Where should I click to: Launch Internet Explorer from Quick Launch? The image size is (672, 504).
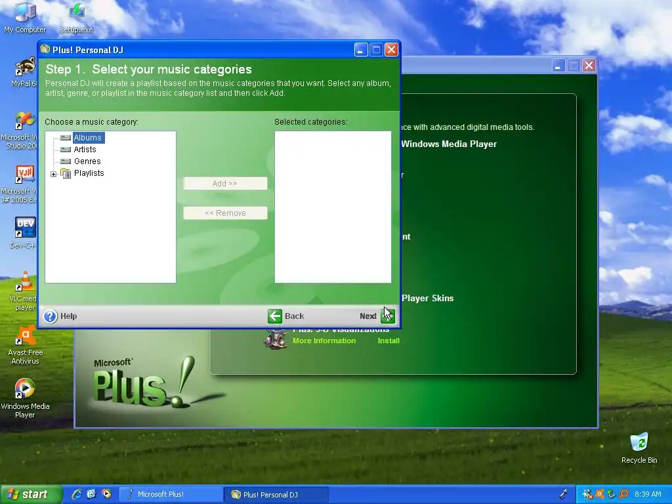pyautogui.click(x=77, y=494)
